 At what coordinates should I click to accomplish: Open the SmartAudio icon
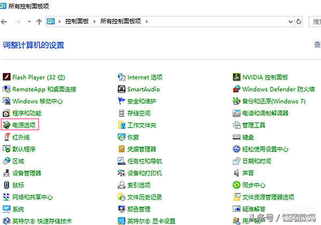tap(121, 89)
